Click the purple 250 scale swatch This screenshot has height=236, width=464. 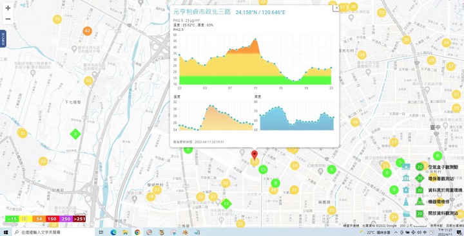[x=66, y=219]
